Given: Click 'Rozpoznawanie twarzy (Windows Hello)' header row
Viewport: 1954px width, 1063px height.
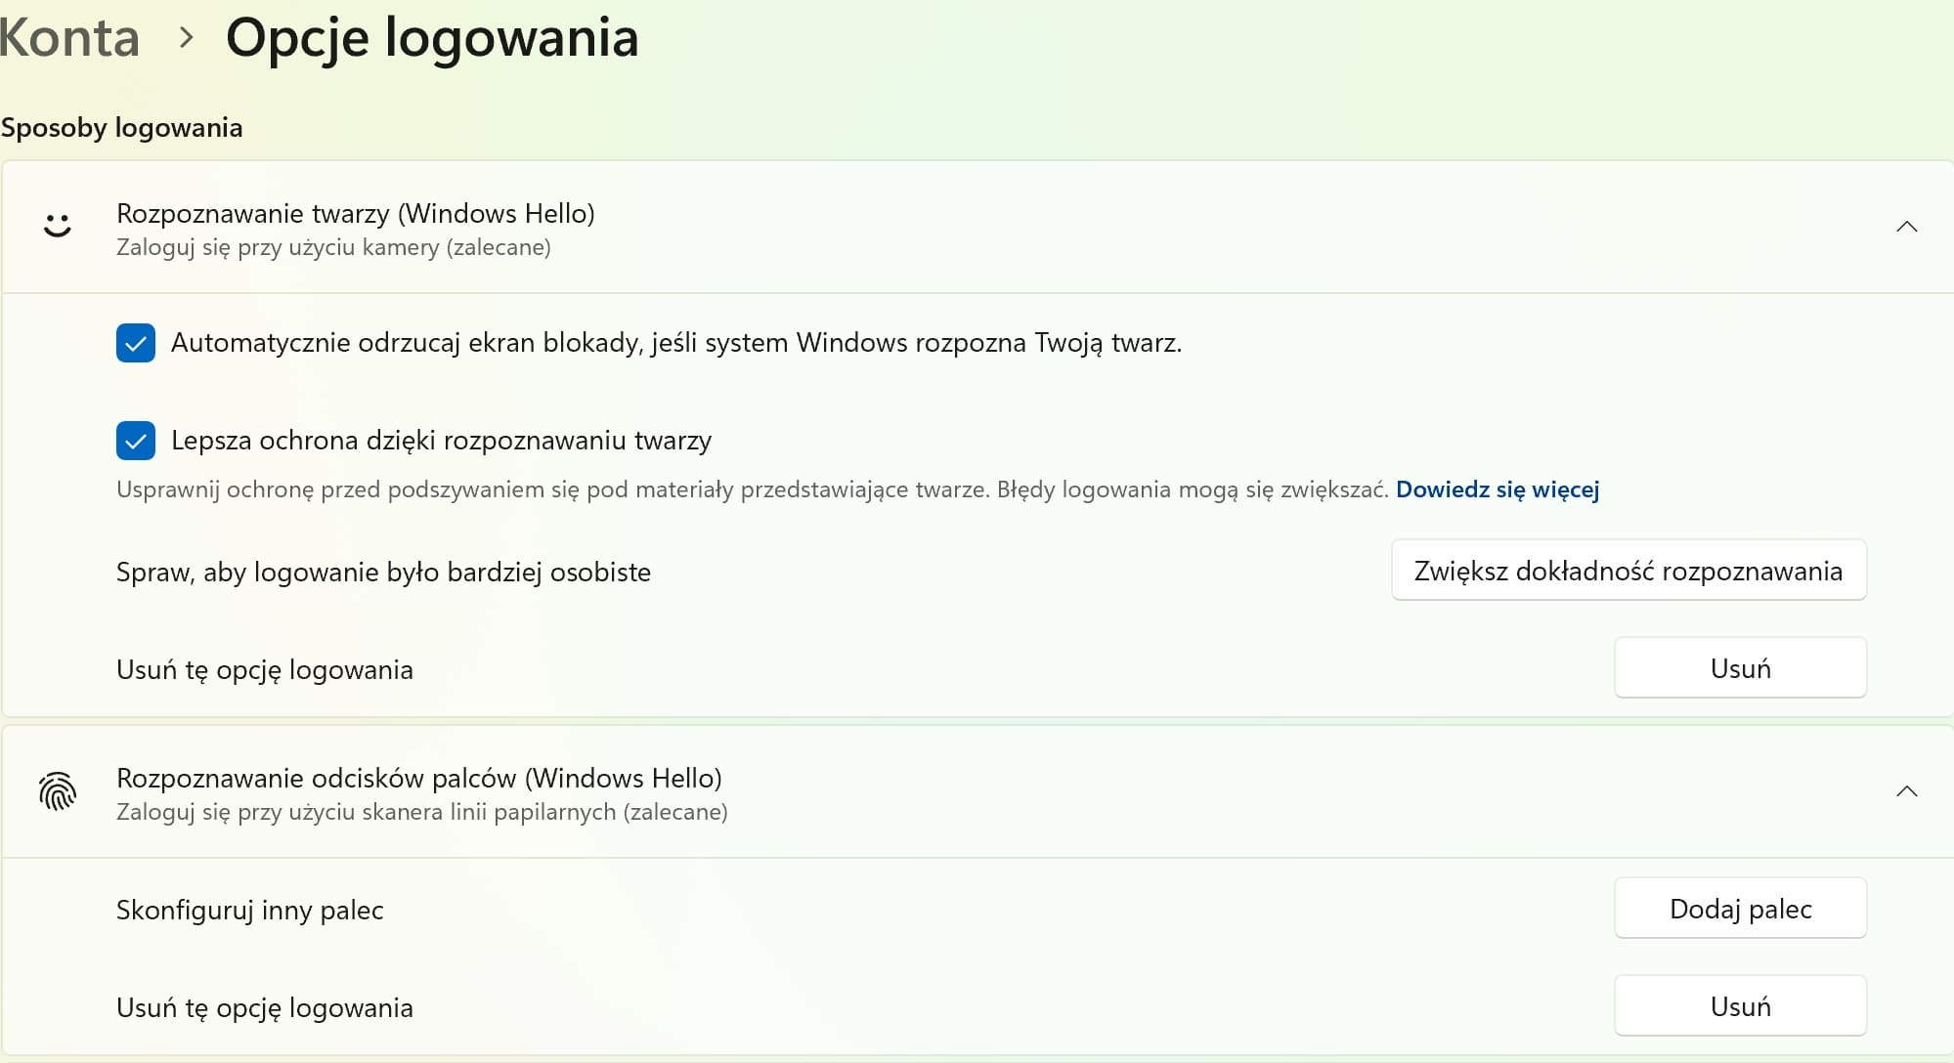Looking at the screenshot, I should (355, 214).
